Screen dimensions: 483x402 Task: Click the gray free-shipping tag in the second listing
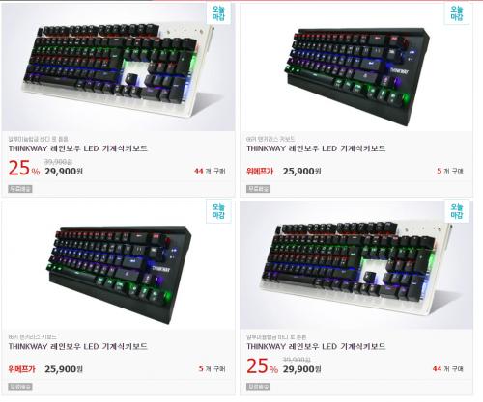[258, 189]
